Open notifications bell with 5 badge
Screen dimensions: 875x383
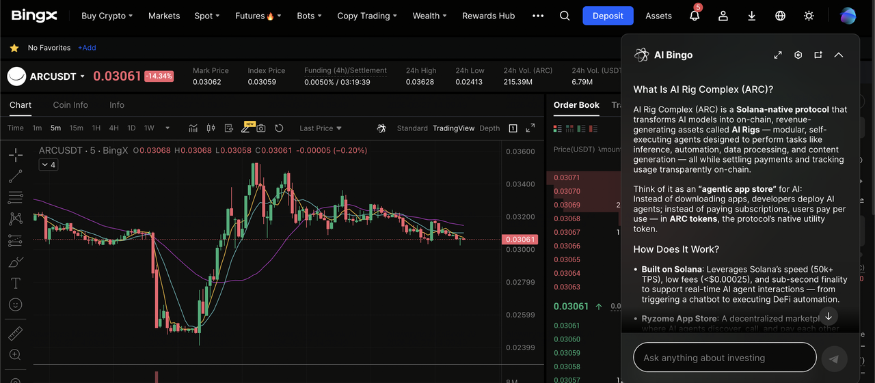(695, 16)
